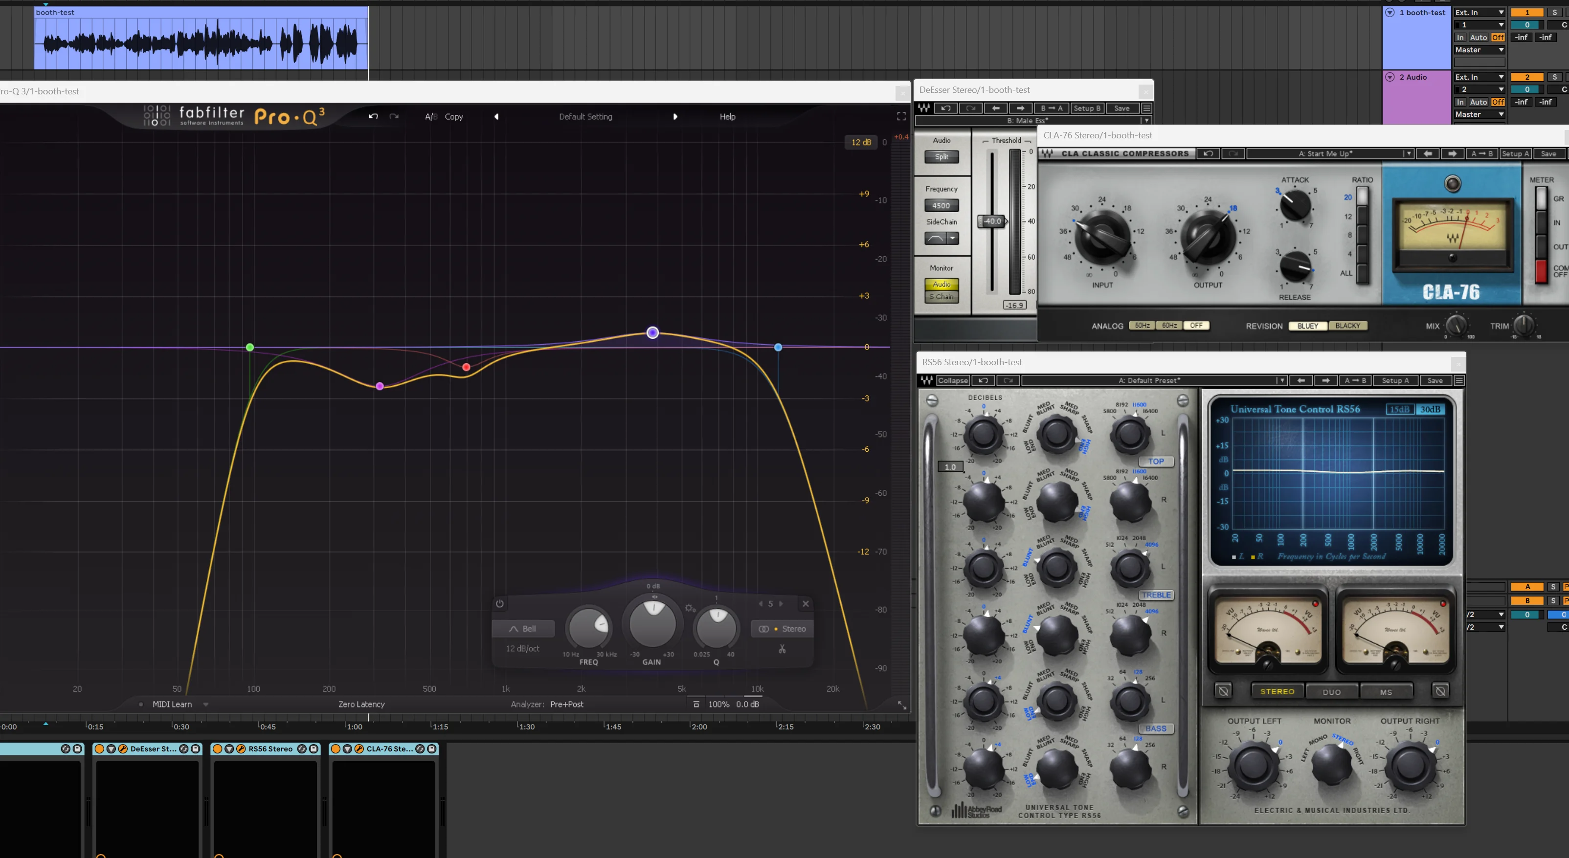Select the 15dB range on RS56 display
Image resolution: width=1569 pixels, height=858 pixels.
[x=1399, y=409]
